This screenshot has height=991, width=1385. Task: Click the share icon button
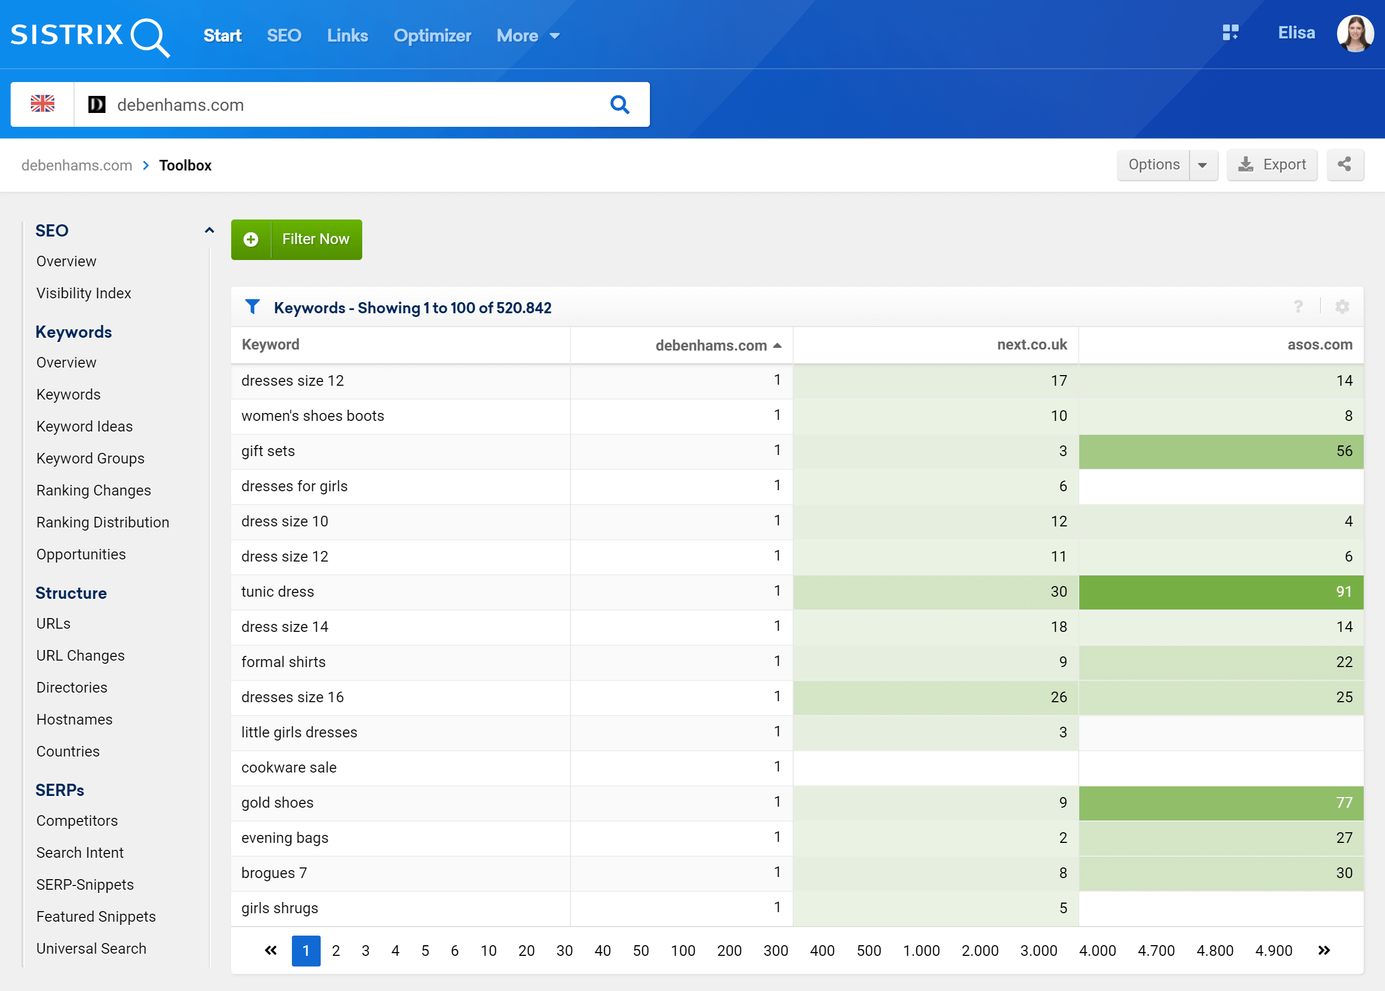coord(1345,164)
